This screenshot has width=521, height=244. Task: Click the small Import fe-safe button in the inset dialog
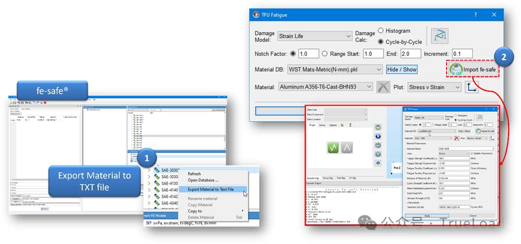[x=485, y=131]
